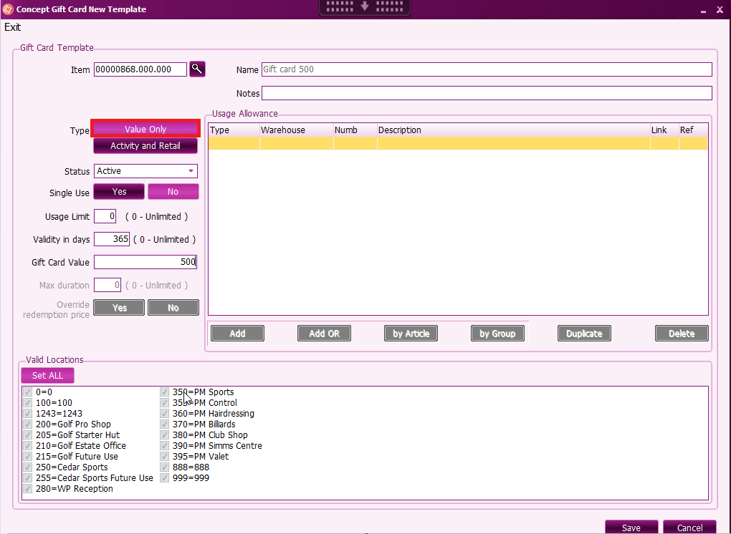Toggle the 100=100 location checkbox
731x534 pixels.
pos(27,403)
